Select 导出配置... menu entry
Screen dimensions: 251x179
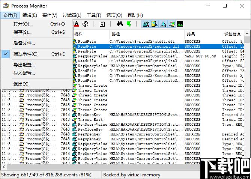[36, 65]
